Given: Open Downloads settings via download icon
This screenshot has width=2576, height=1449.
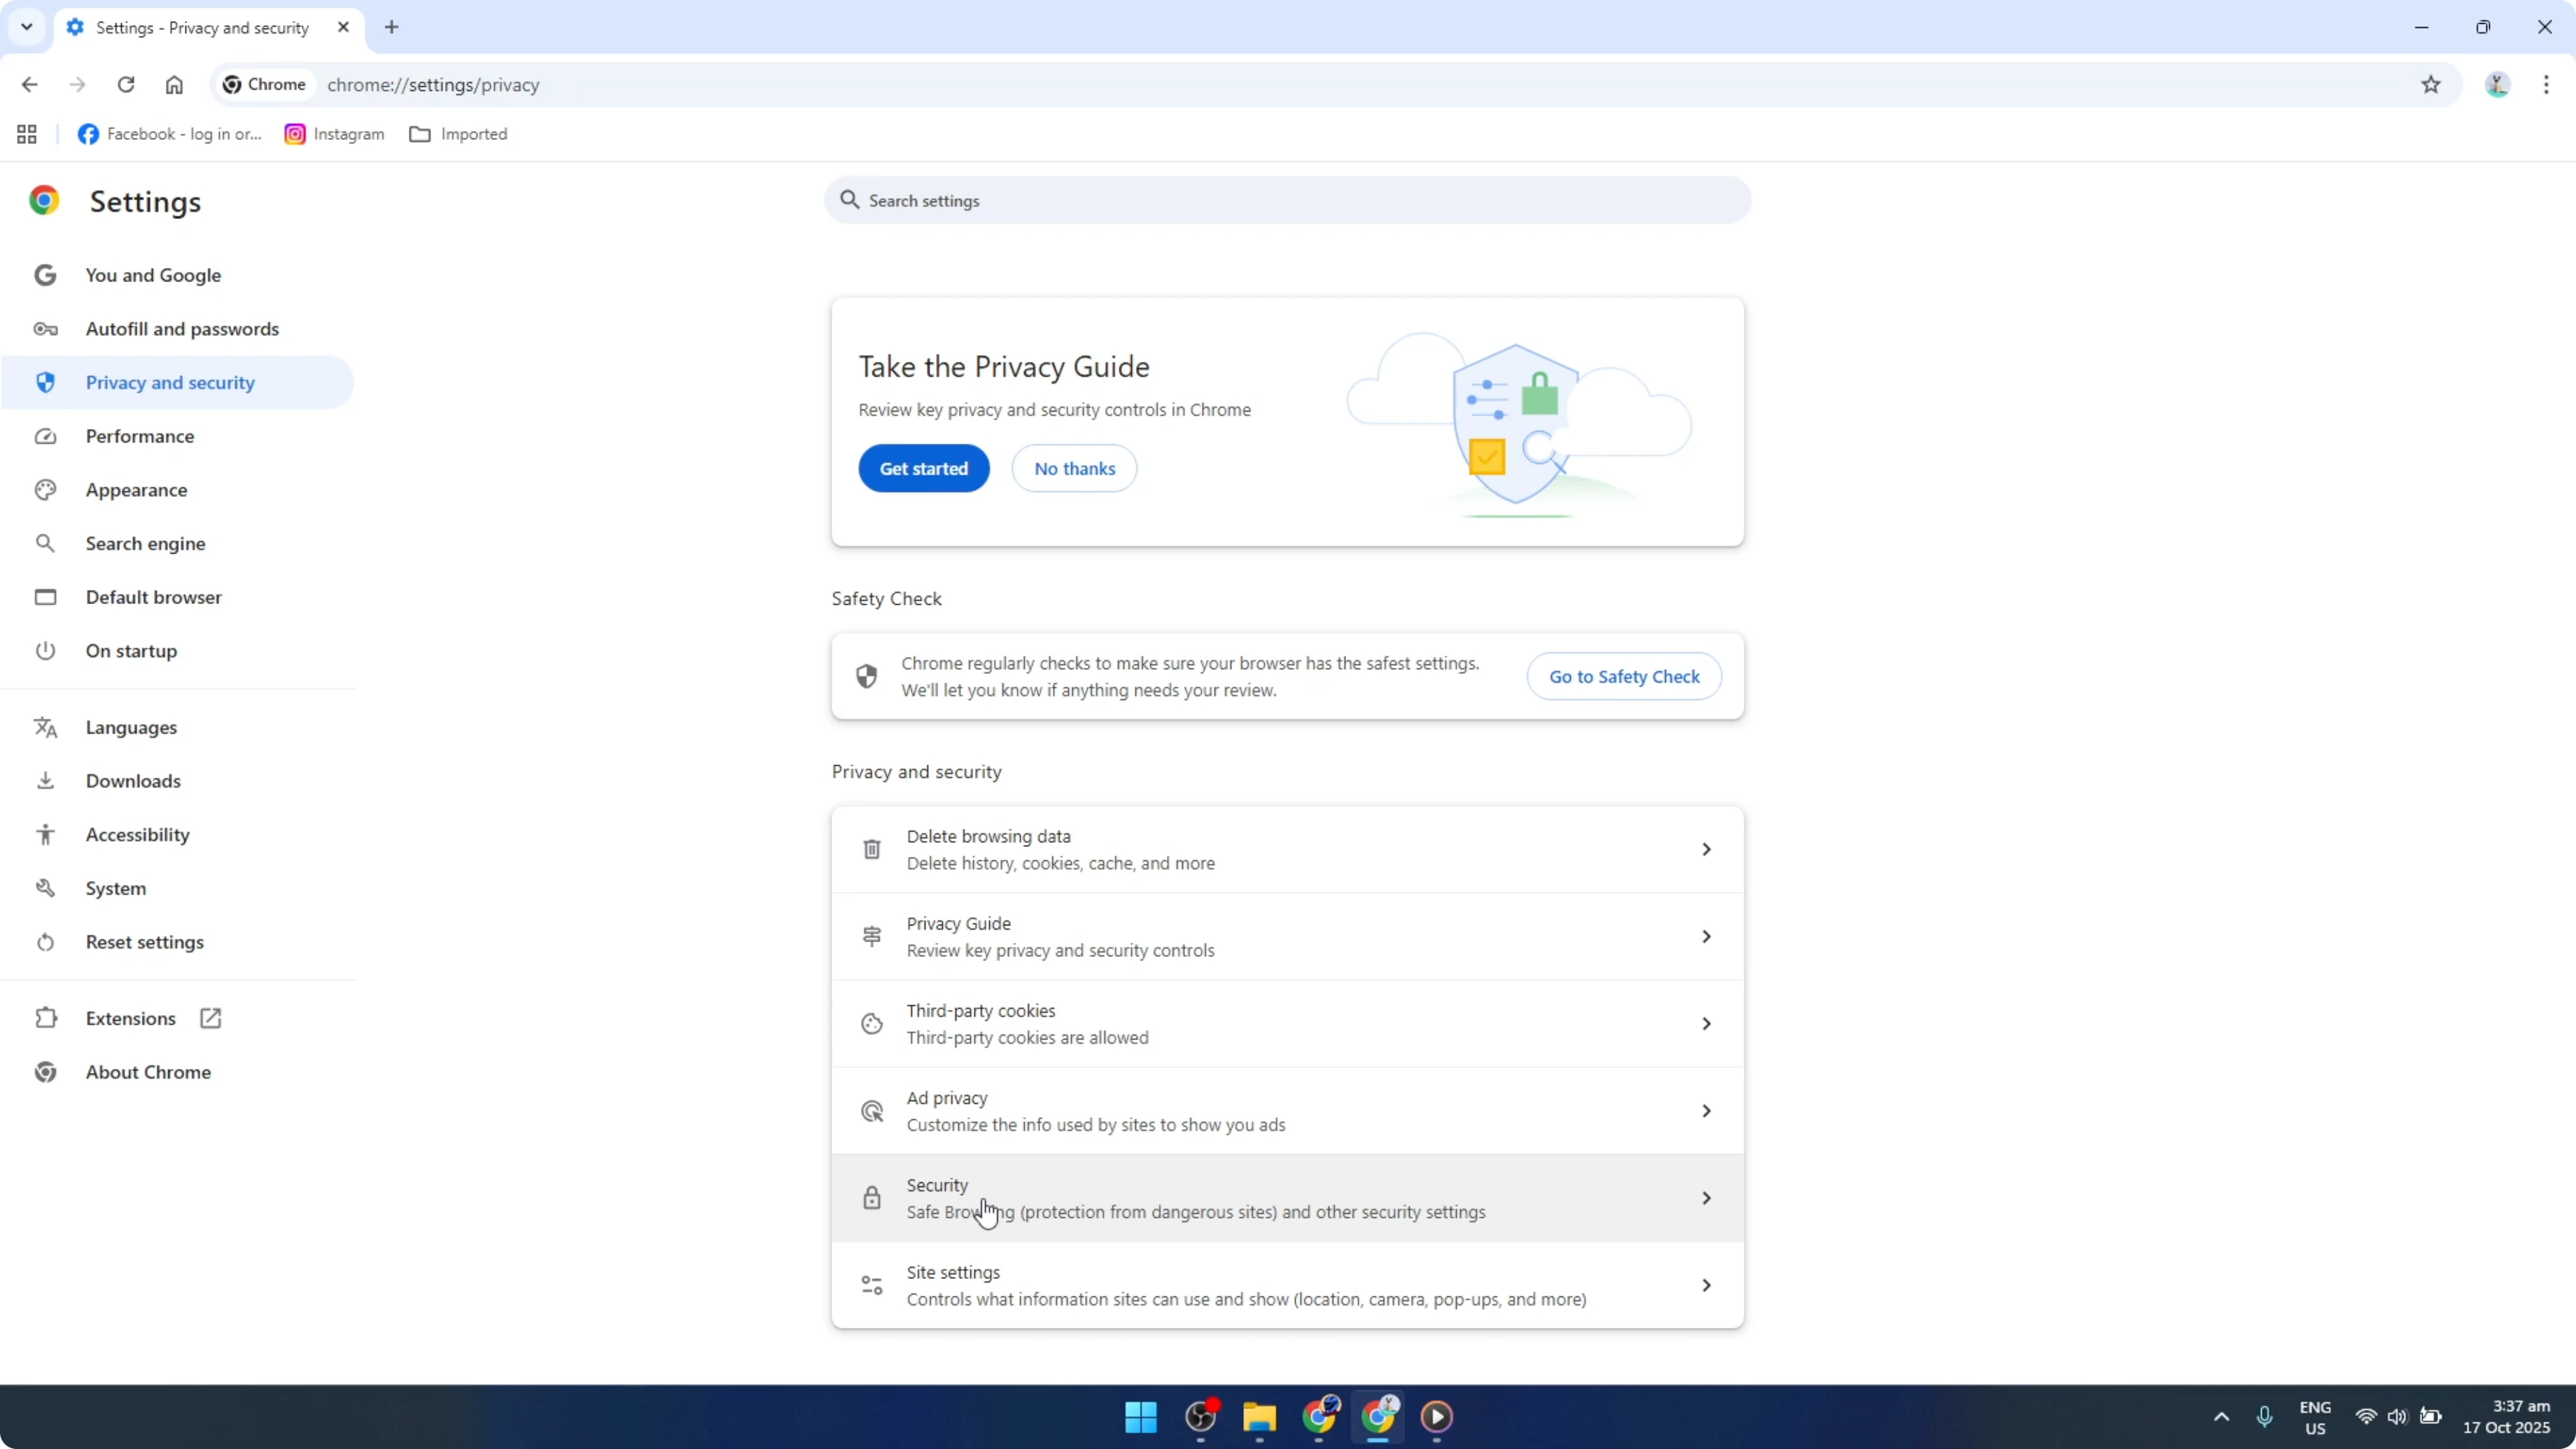Looking at the screenshot, I should point(45,781).
